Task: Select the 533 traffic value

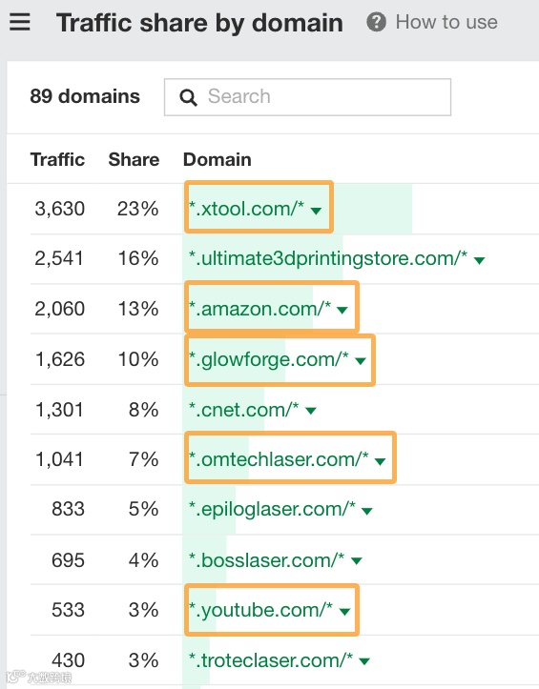Action: tap(68, 610)
